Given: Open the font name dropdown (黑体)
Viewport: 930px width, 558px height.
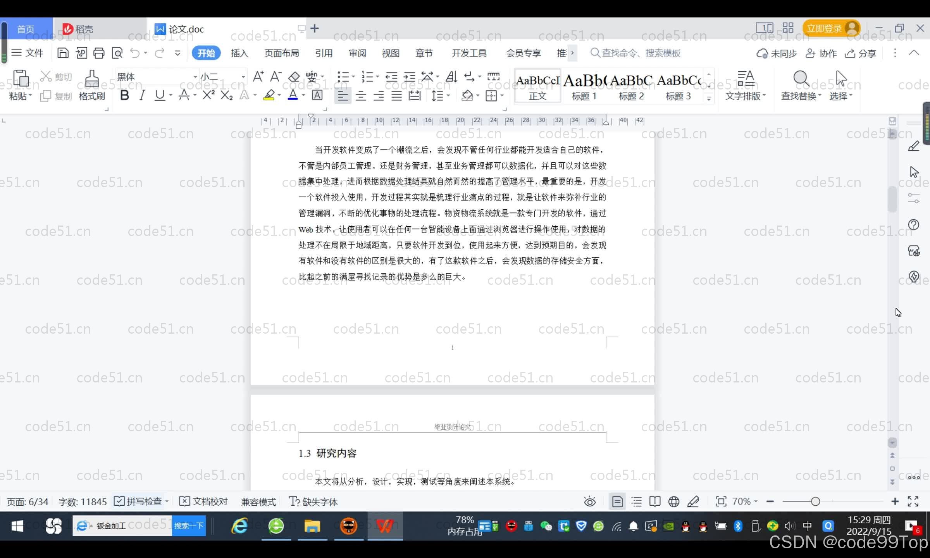Looking at the screenshot, I should [x=195, y=77].
